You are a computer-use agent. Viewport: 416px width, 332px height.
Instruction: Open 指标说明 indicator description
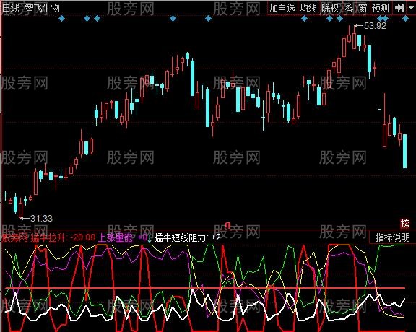pyautogui.click(x=393, y=237)
